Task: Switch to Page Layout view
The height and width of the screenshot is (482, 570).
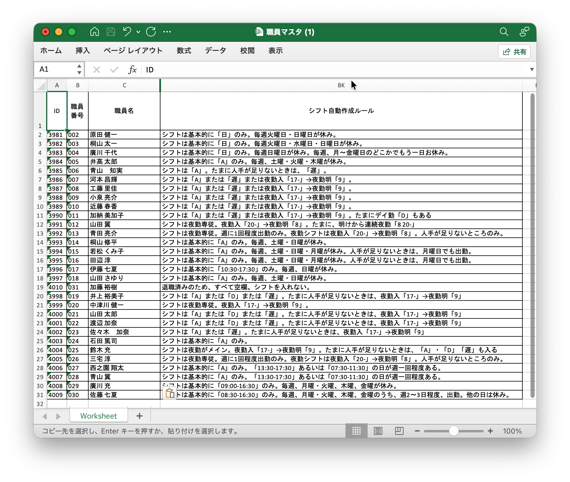Action: click(x=378, y=431)
